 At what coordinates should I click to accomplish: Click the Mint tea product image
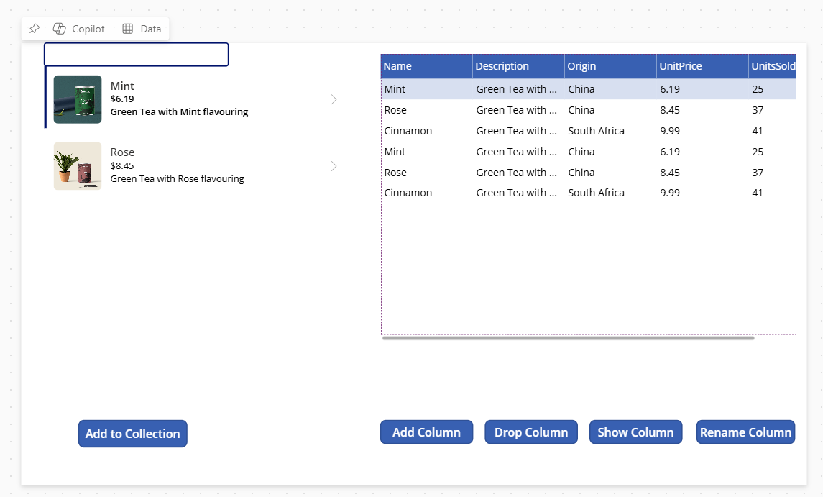78,99
